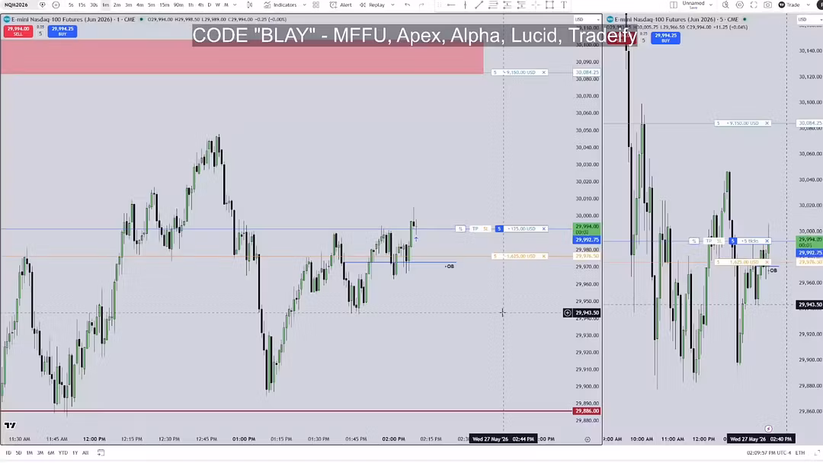Select the 1m timeframe
The image size is (823, 463).
point(105,5)
